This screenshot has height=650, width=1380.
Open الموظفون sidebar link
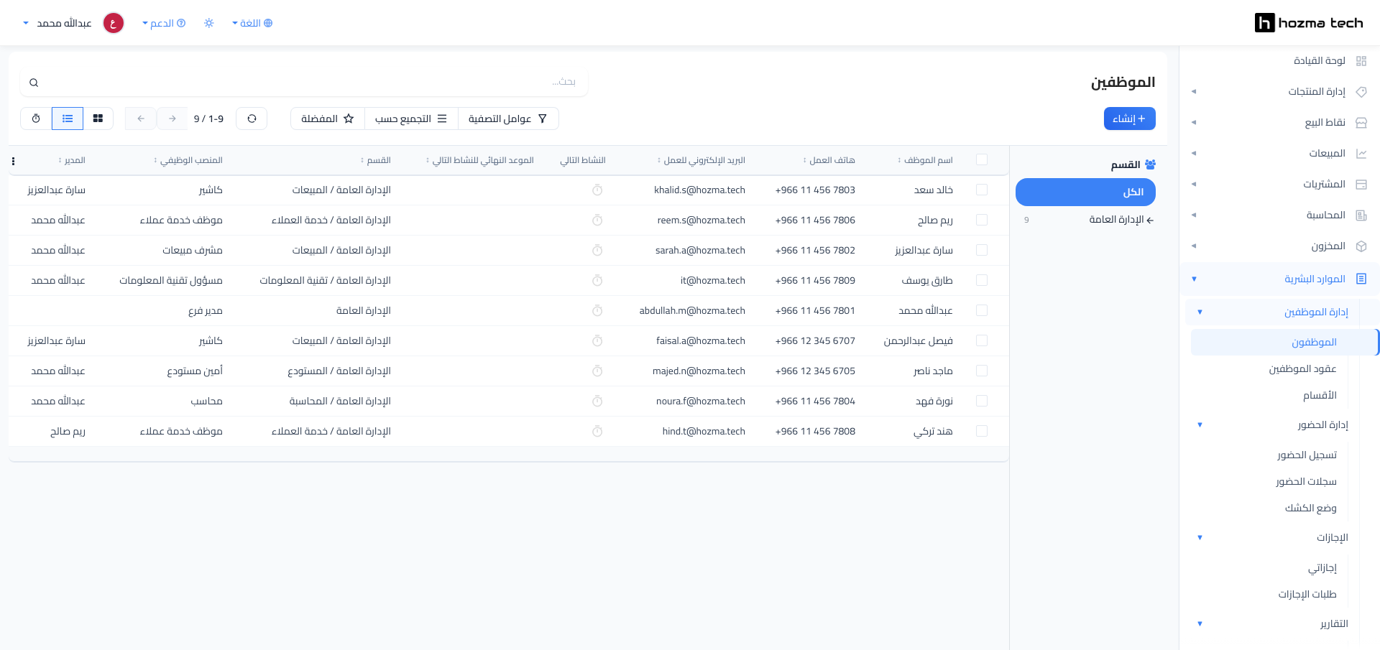click(1284, 343)
